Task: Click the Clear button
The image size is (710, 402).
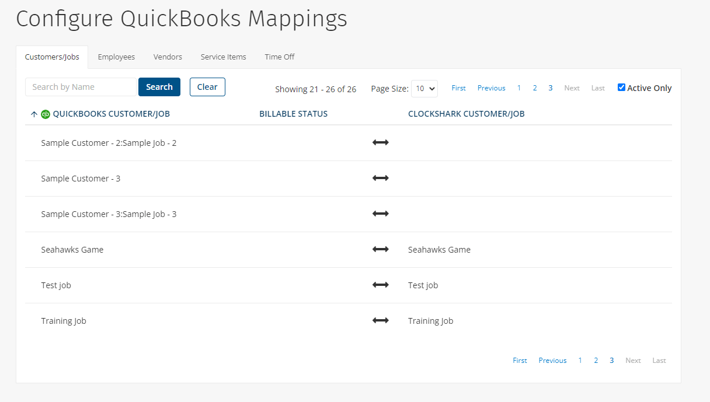Action: click(x=207, y=87)
